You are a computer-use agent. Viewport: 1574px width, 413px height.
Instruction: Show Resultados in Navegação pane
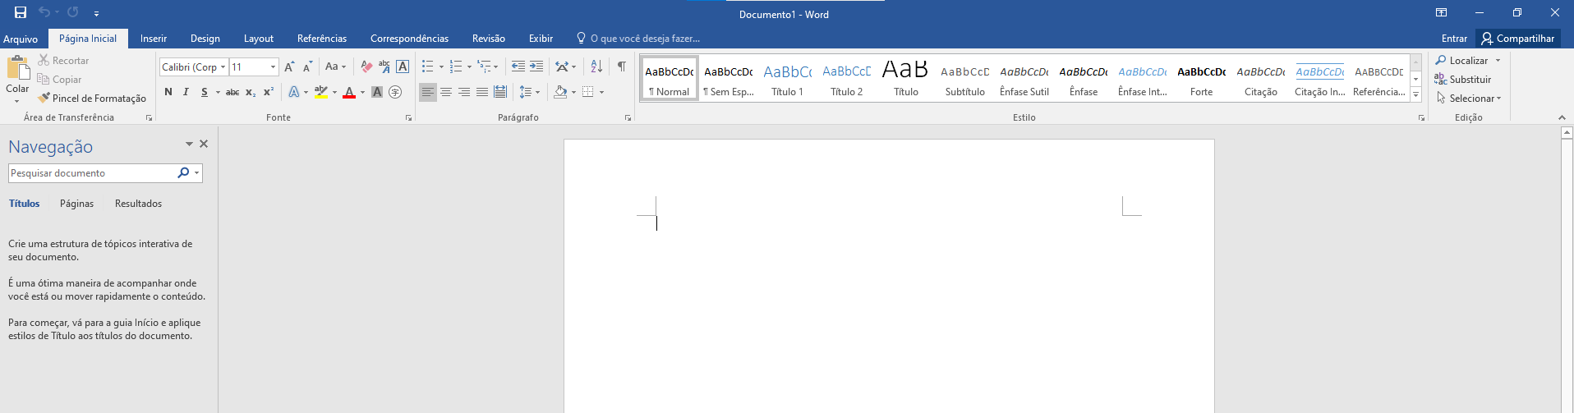click(138, 204)
